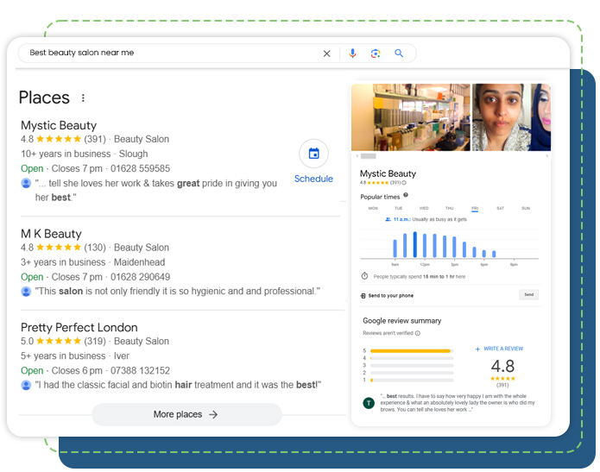Select the WED tab in Popular times

(x=424, y=209)
